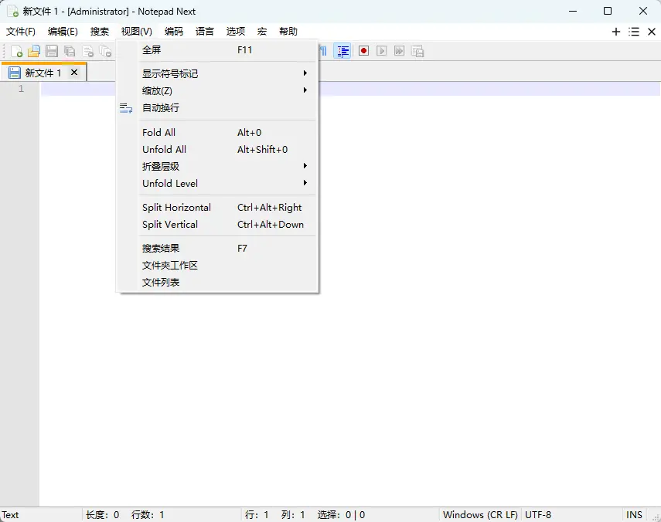Viewport: 661px width, 522px height.
Task: Click the run macro multiple times icon
Action: point(399,52)
